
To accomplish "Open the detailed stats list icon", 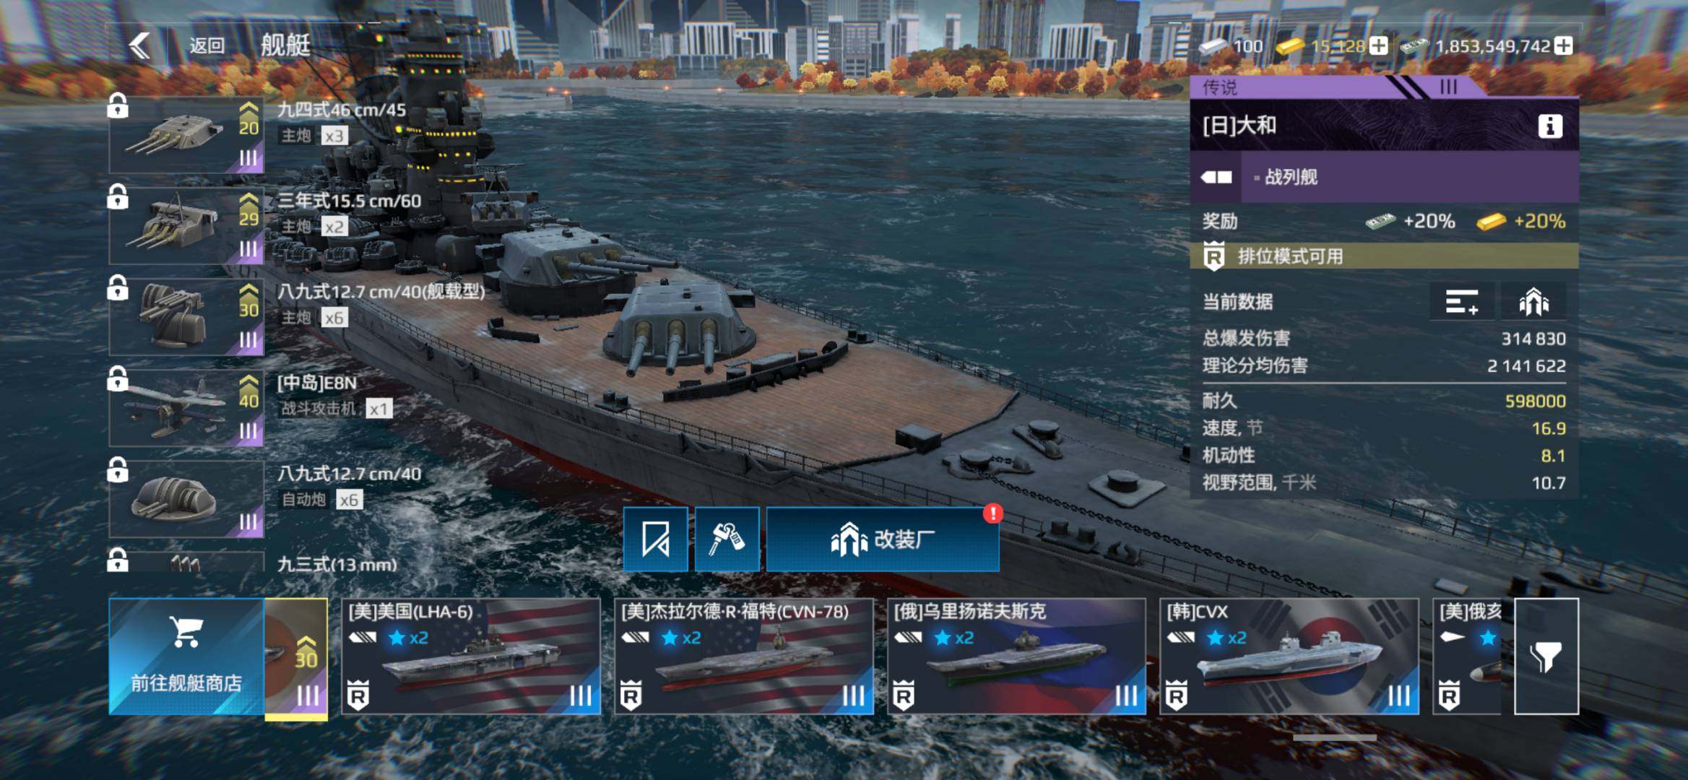I will tap(1462, 301).
